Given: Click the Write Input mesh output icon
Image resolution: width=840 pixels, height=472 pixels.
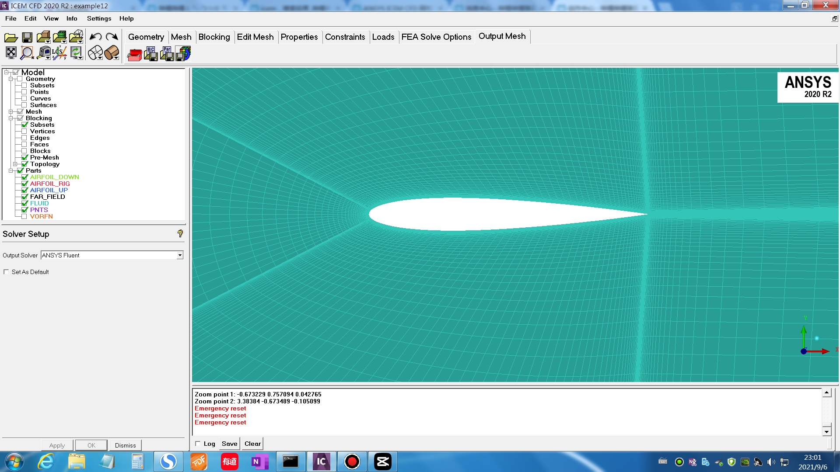Looking at the screenshot, I should tap(183, 54).
